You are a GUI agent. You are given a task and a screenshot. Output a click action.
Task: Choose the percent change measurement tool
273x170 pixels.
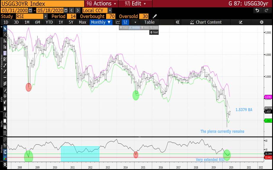tap(5, 41)
